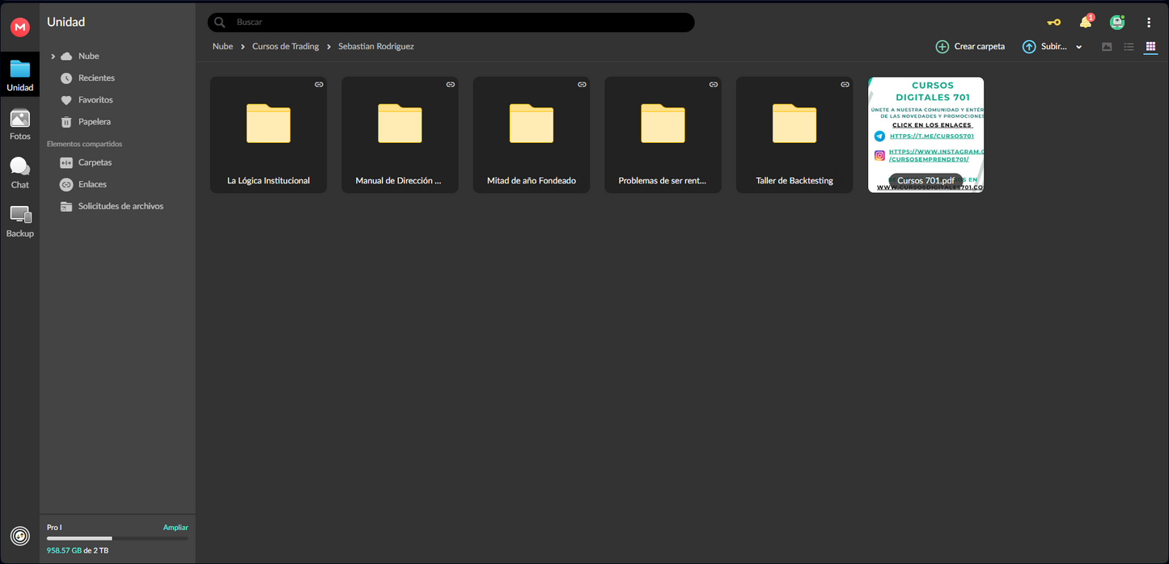Open the Chat section
This screenshot has width=1169, height=564.
click(x=20, y=173)
